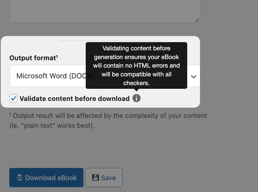Uncheck Validate content before download checkbox
This screenshot has width=258, height=192.
13,98
